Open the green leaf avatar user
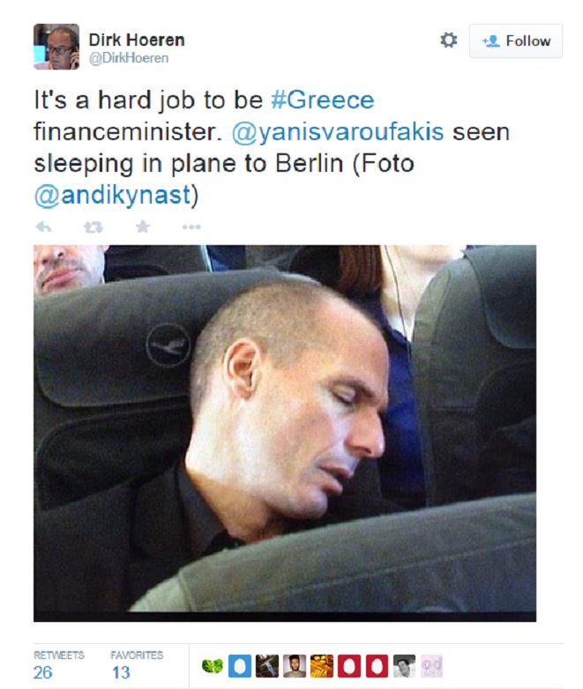 212,666
